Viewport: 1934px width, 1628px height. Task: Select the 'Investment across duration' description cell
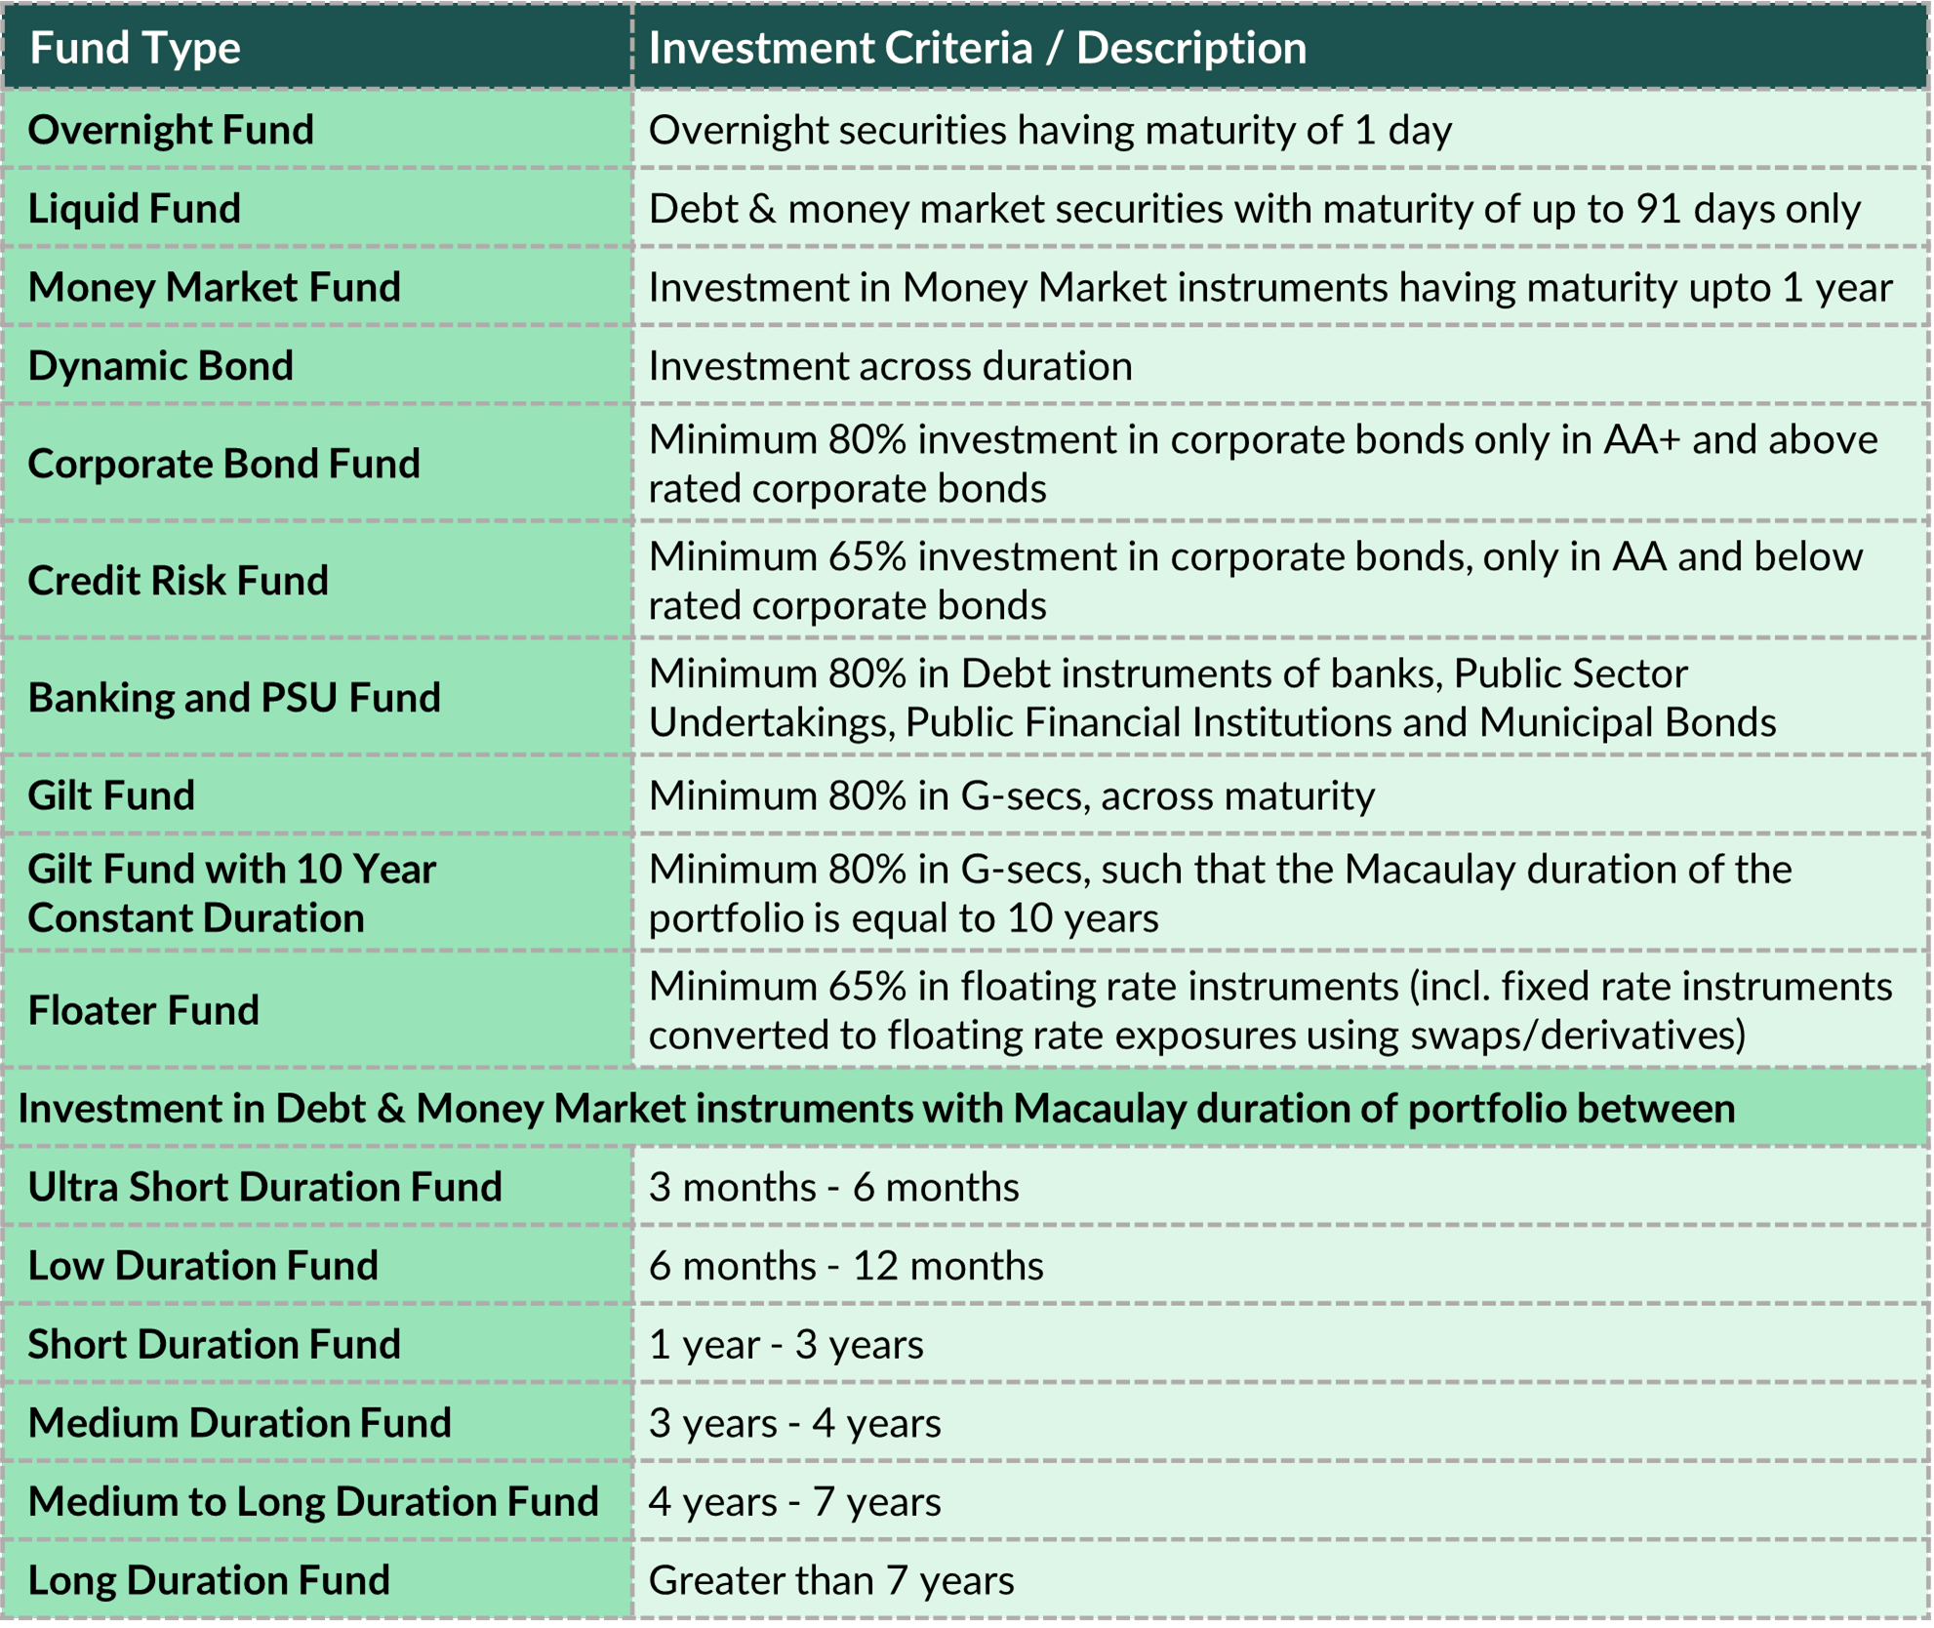pos(890,366)
